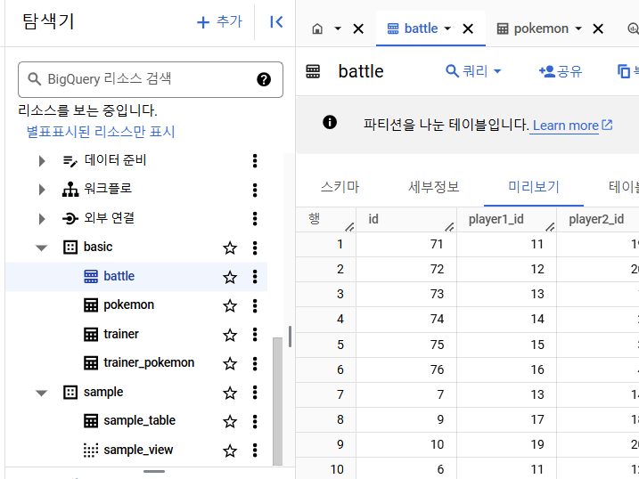Screen dimensions: 639x479
Task: Open more options for sample dataset
Action: tap(255, 393)
